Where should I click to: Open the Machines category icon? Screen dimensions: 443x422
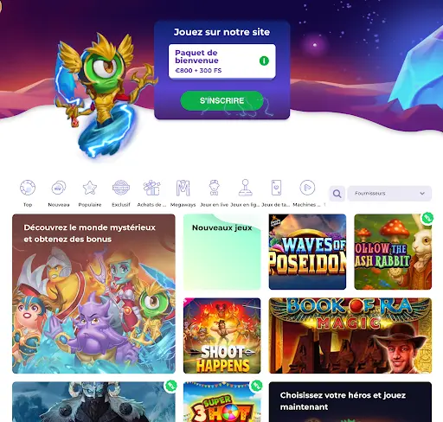307,188
